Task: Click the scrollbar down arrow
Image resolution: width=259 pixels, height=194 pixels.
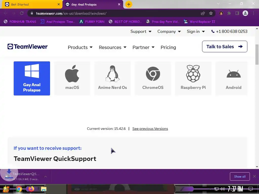Action: 257,167
